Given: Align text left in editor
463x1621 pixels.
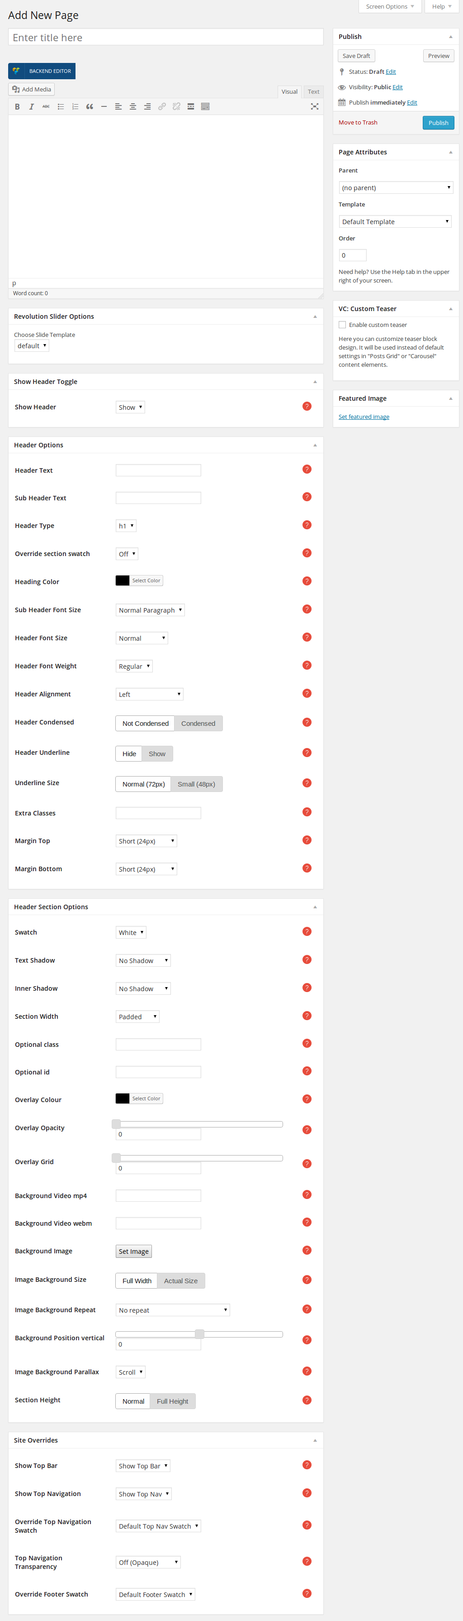Looking at the screenshot, I should pyautogui.click(x=118, y=106).
